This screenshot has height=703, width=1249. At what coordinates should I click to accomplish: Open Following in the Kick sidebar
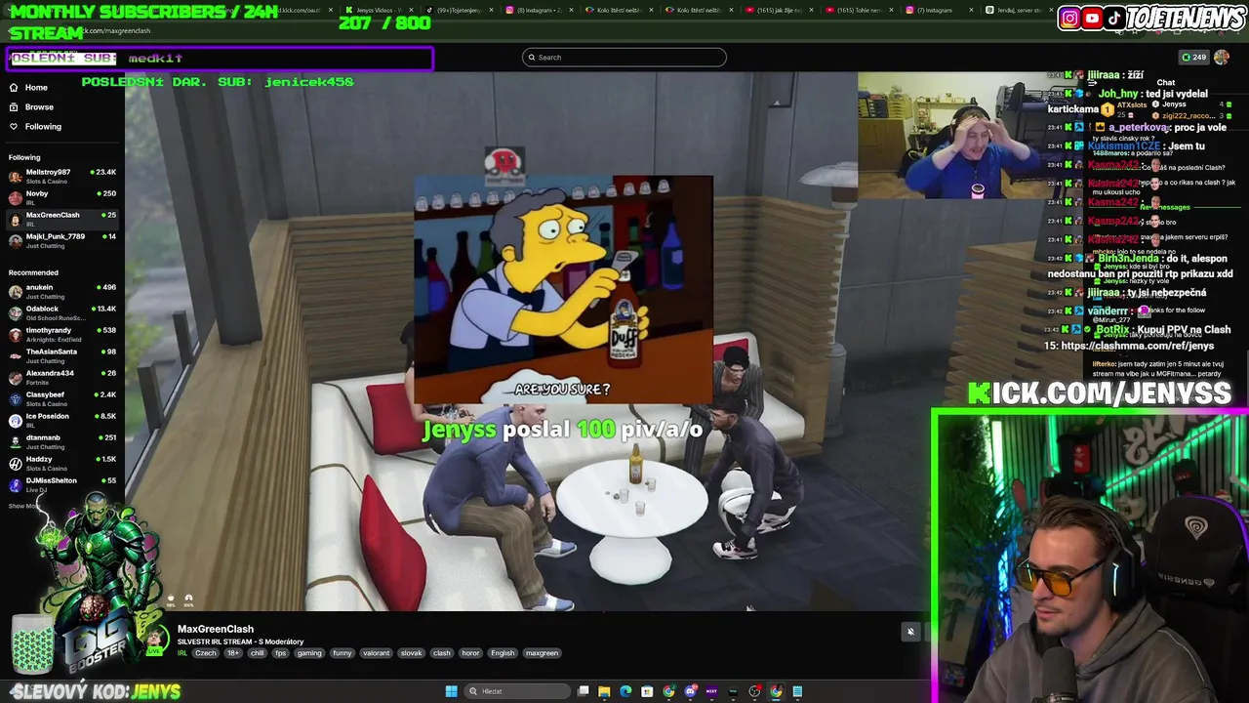[x=62, y=127]
